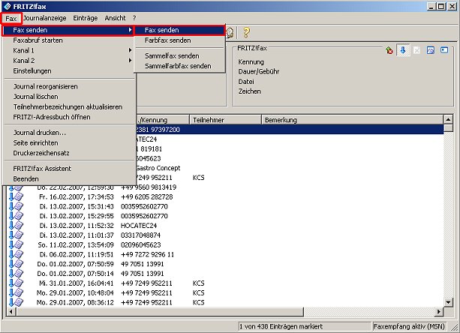Click the FRITZ!fax logo in the title bar
Image resolution: width=460 pixels, height=333 pixels.
coord(7,6)
